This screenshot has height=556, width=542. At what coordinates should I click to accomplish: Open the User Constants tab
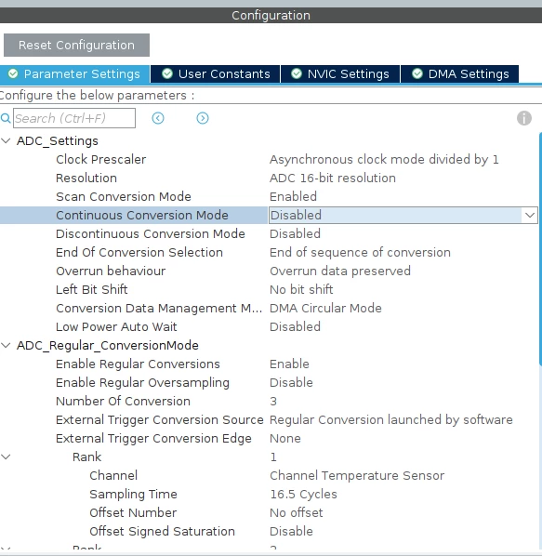tap(216, 74)
